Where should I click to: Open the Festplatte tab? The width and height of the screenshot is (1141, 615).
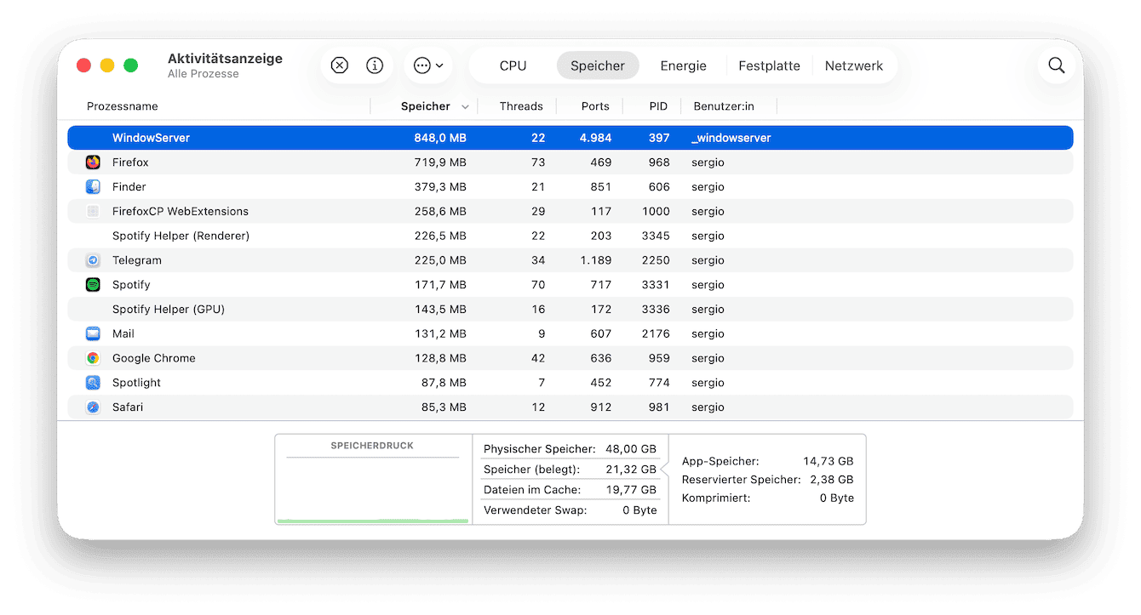point(769,65)
